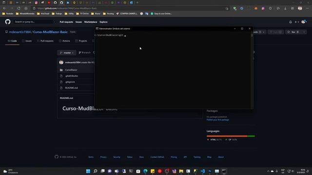Open the Trabajo bookmarks folder
Image resolution: width=312 pixels, height=175 pixels.
tap(57, 14)
